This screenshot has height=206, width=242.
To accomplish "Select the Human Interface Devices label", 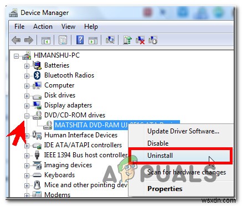I will point(81,135).
